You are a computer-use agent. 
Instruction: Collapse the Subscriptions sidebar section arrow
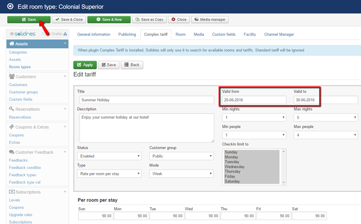coord(65,192)
